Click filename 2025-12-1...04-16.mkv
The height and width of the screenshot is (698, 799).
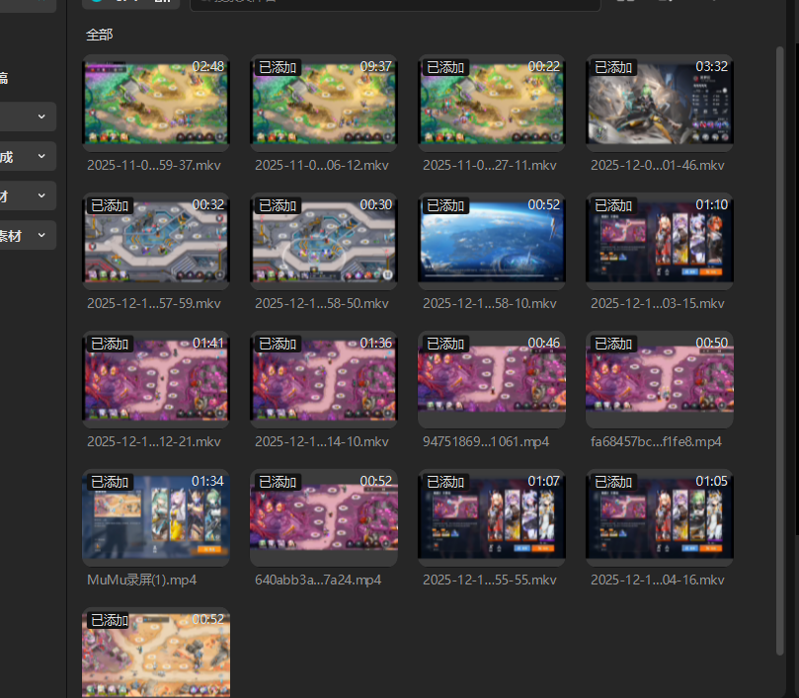658,580
